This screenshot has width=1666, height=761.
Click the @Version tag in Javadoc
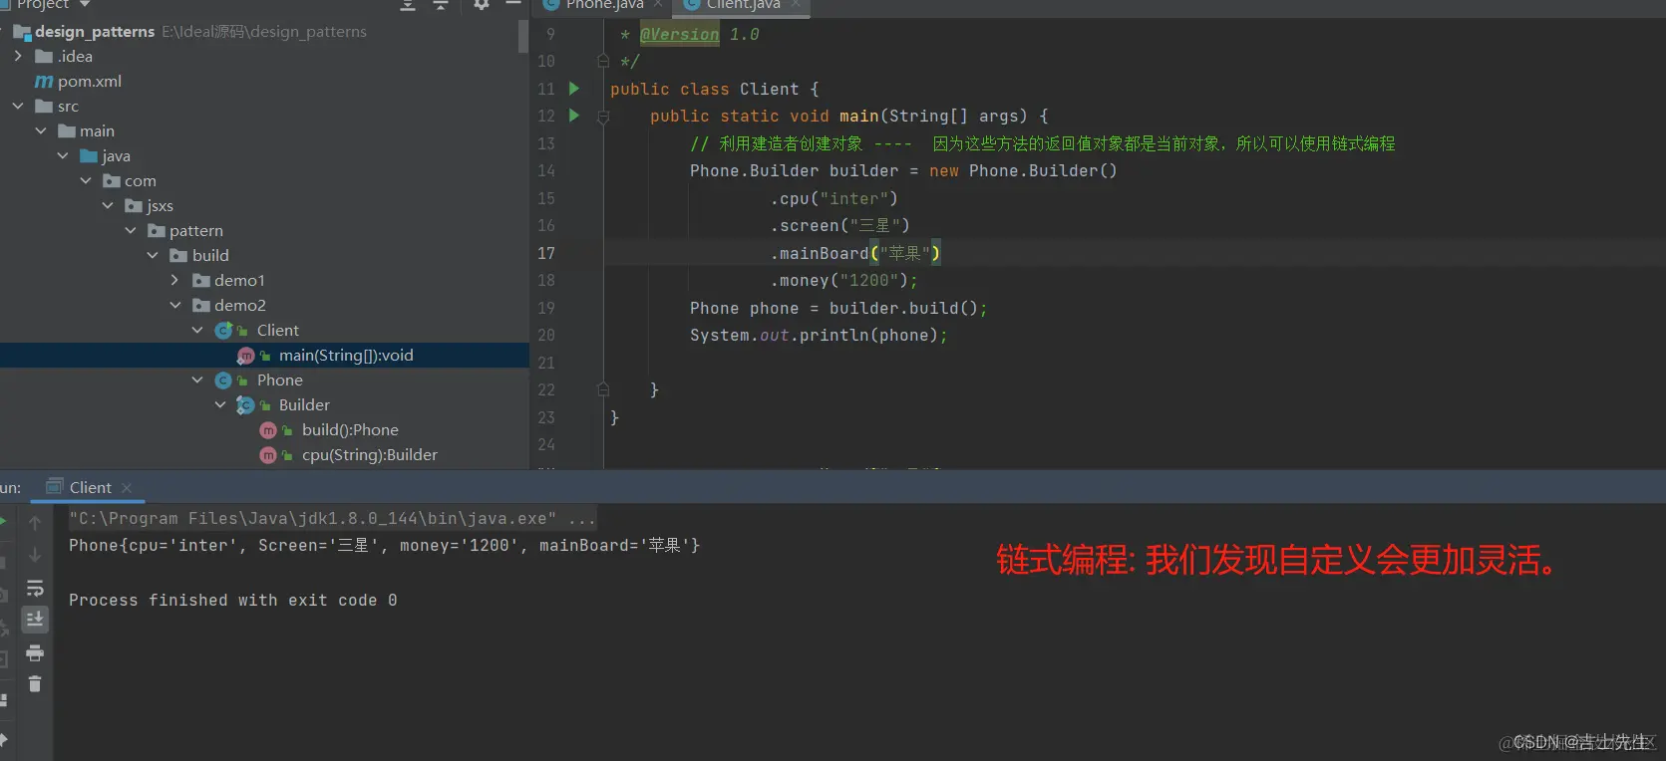point(679,35)
